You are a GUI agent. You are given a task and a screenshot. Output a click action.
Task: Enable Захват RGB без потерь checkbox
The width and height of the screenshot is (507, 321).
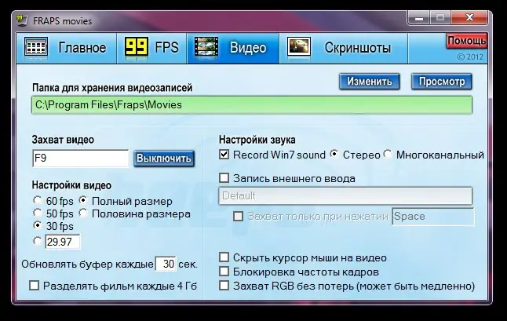224,286
